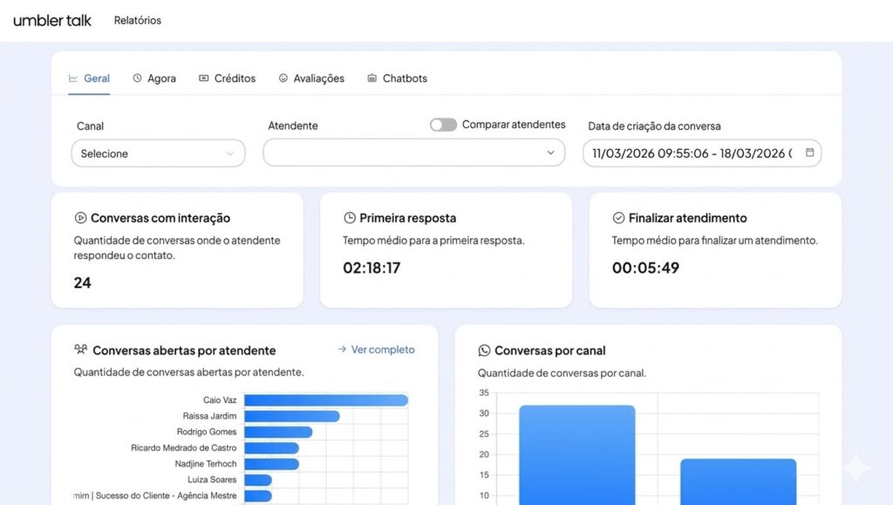Click the smiley icon on Avaliações tab
Image resolution: width=893 pixels, height=505 pixels.
point(283,78)
